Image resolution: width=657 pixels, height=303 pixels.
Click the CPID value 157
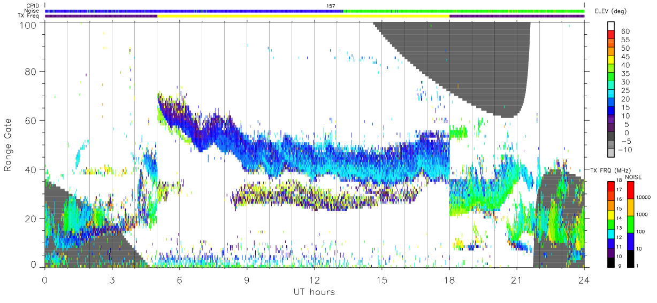click(x=330, y=5)
